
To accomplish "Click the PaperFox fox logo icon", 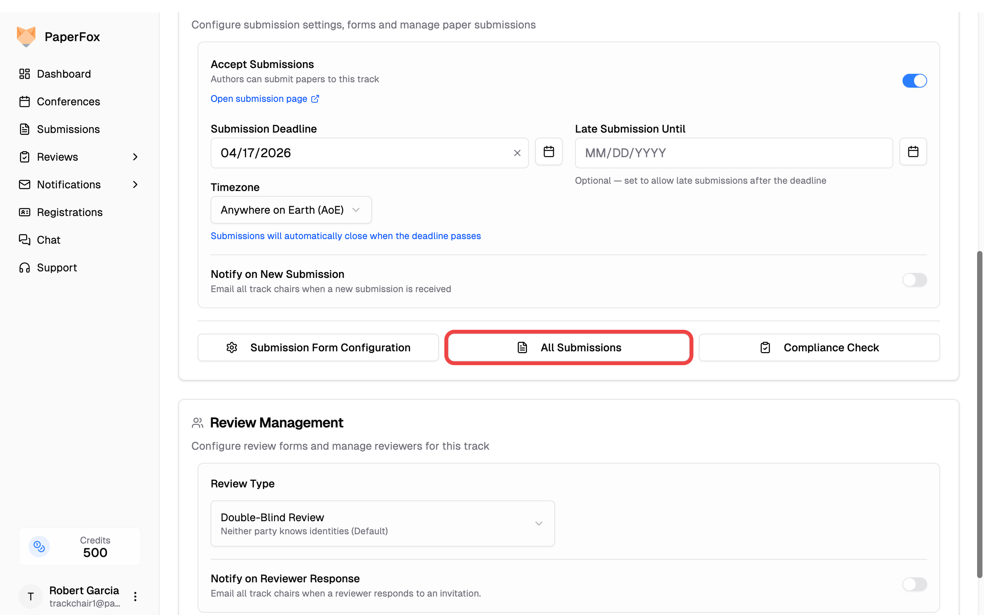I will pyautogui.click(x=26, y=37).
